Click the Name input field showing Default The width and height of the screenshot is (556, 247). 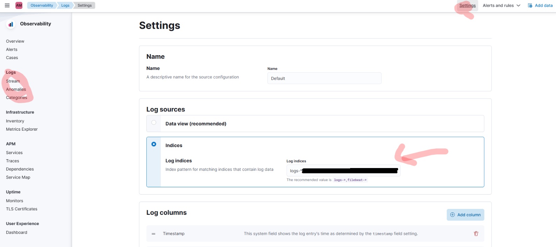[324, 78]
